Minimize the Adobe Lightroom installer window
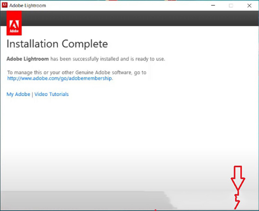This screenshot has width=259, height=211. coord(213,5)
